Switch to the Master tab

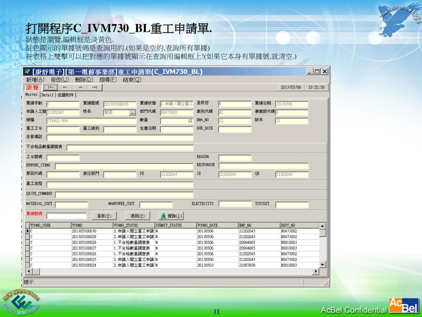pos(32,95)
